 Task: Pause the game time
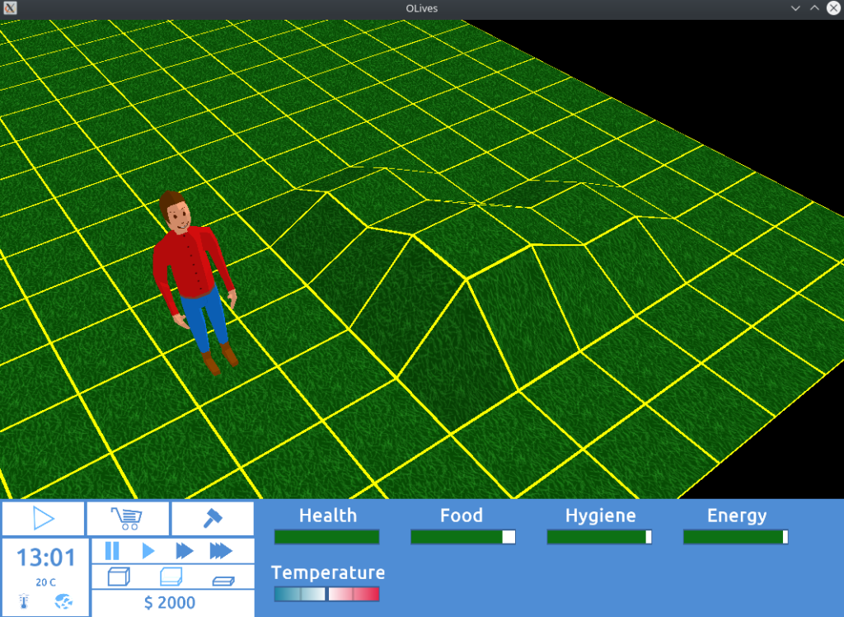click(112, 551)
